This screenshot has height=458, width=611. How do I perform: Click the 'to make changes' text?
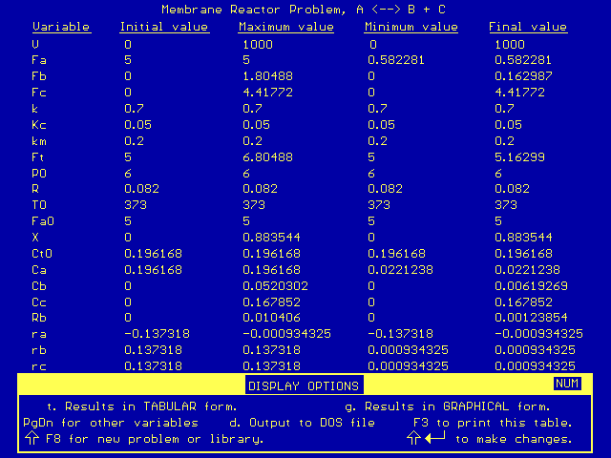[514, 439]
